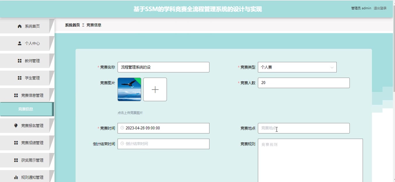Focus the 竞赛地点 input field
This screenshot has height=182, width=395.
tap(303, 128)
